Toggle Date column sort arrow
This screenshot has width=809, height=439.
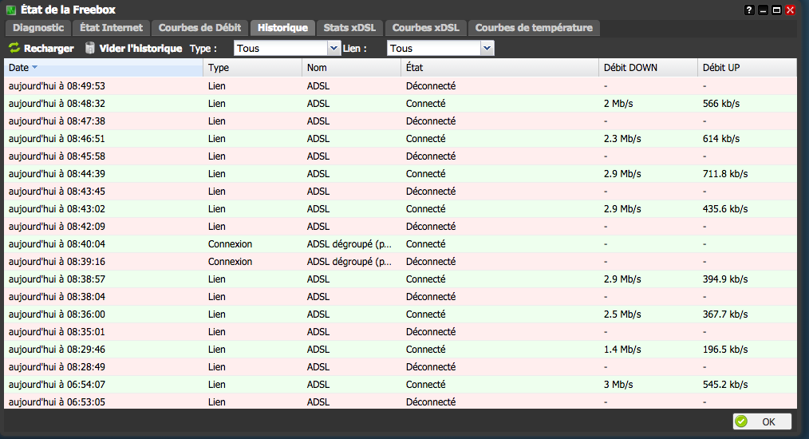[x=34, y=67]
